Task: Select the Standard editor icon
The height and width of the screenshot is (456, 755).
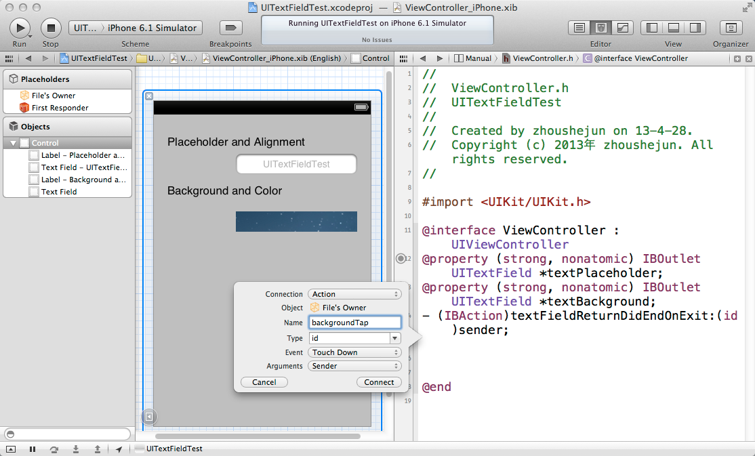Action: [579, 28]
